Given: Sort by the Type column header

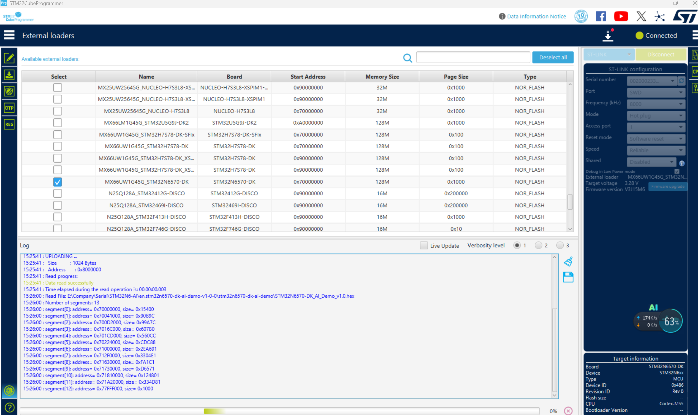Looking at the screenshot, I should (x=530, y=77).
